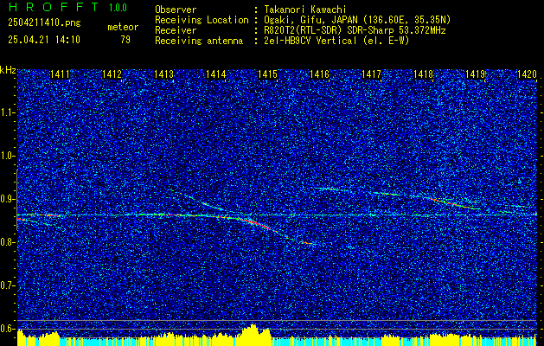Click the 1420 time marker
Image resolution: width=544 pixels, height=346 pixels.
click(x=527, y=74)
